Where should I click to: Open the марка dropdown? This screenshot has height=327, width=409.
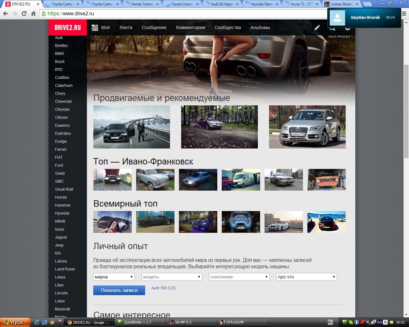[114, 277]
